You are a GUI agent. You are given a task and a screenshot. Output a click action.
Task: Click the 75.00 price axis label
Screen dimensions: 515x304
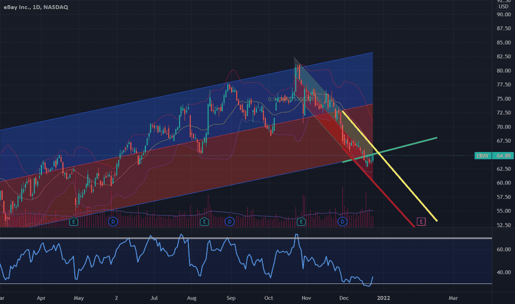point(503,98)
